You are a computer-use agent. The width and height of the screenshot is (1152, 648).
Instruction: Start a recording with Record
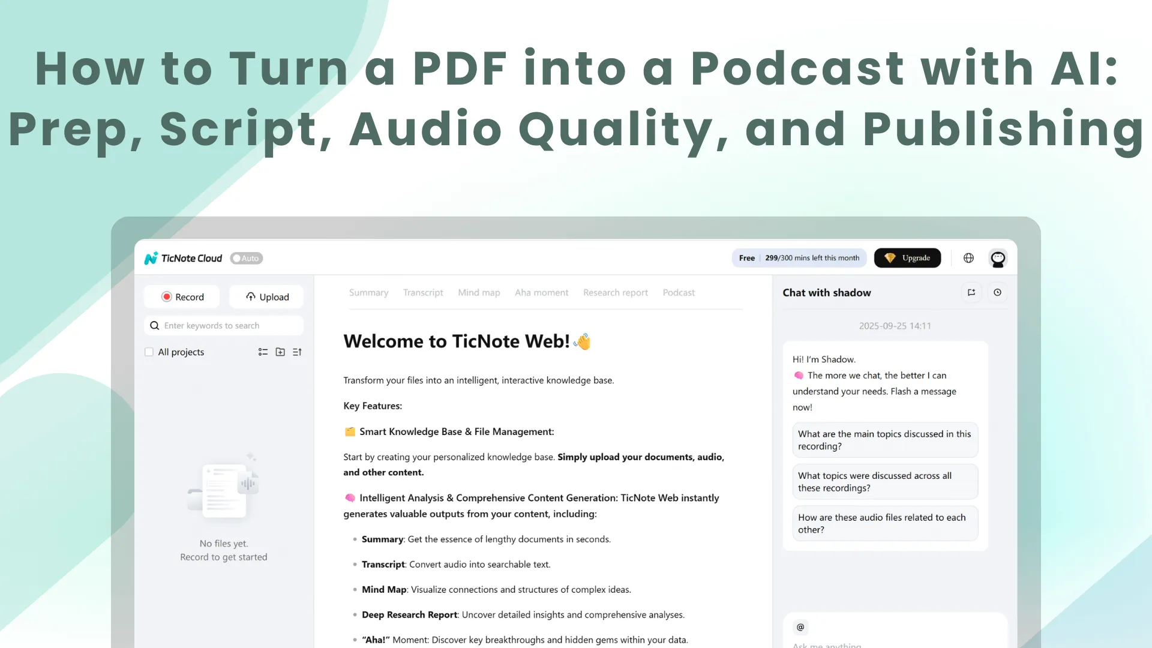182,297
